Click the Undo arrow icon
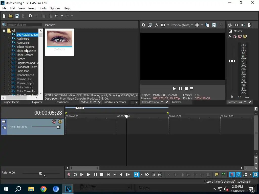Screen dimensions: 259x194 point(57,16)
